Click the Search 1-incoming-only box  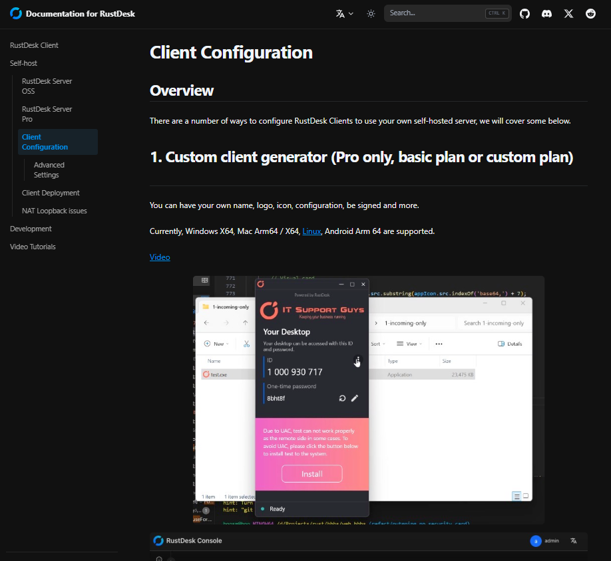493,323
